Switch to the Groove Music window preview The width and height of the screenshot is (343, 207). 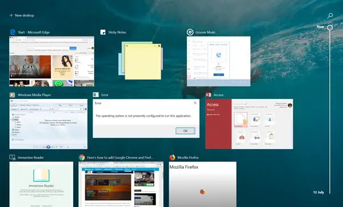click(x=218, y=61)
